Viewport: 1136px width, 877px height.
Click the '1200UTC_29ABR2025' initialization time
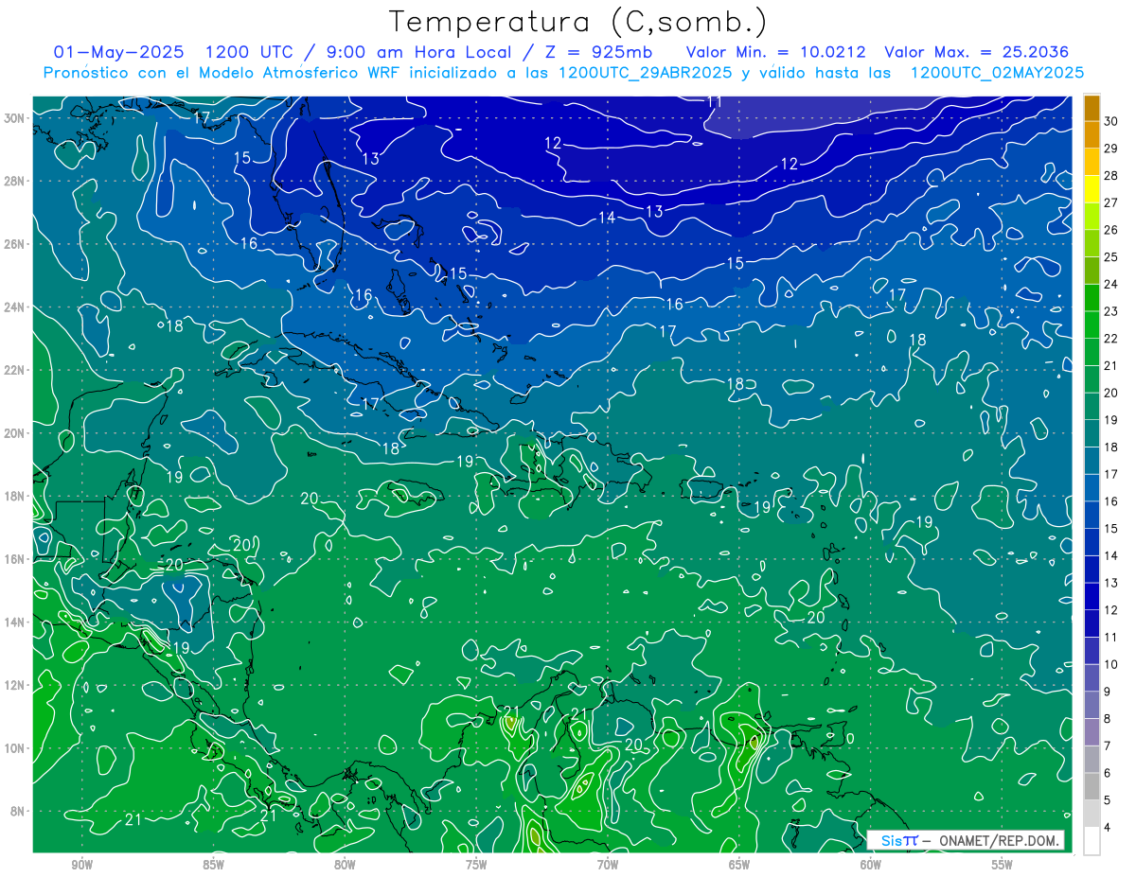(644, 73)
